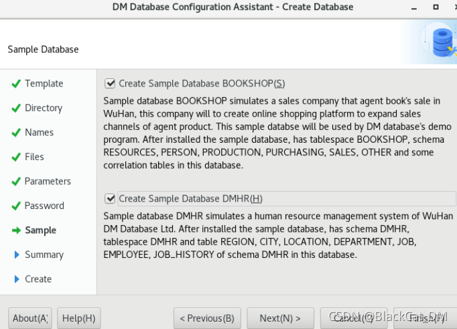Click the window title bar text
The height and width of the screenshot is (329, 457).
(x=233, y=7)
